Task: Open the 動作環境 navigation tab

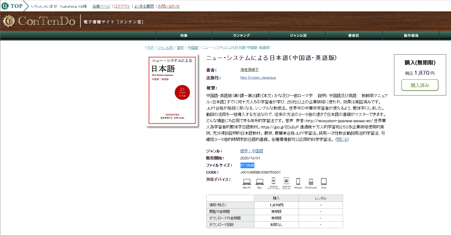Action: (411, 36)
